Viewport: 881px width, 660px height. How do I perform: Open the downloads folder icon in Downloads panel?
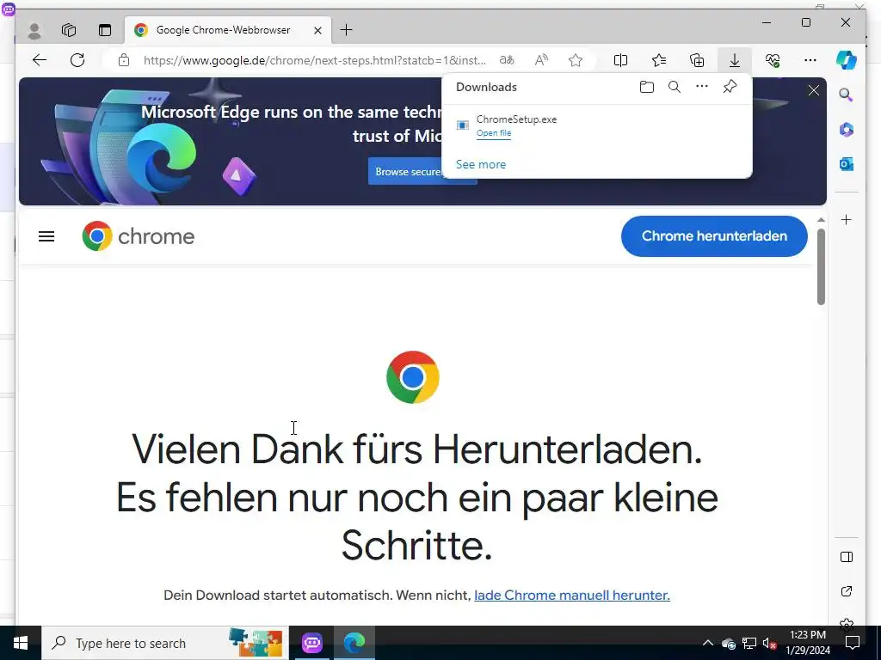click(647, 87)
